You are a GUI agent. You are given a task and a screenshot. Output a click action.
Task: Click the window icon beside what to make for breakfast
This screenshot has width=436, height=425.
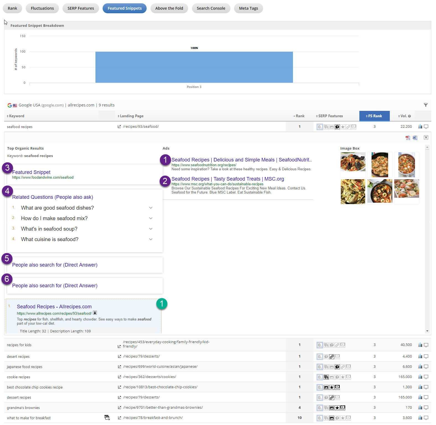[107, 418]
